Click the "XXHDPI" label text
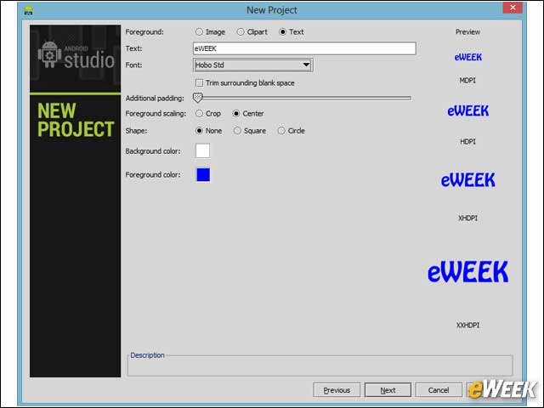The height and width of the screenshot is (408, 544). tap(467, 325)
